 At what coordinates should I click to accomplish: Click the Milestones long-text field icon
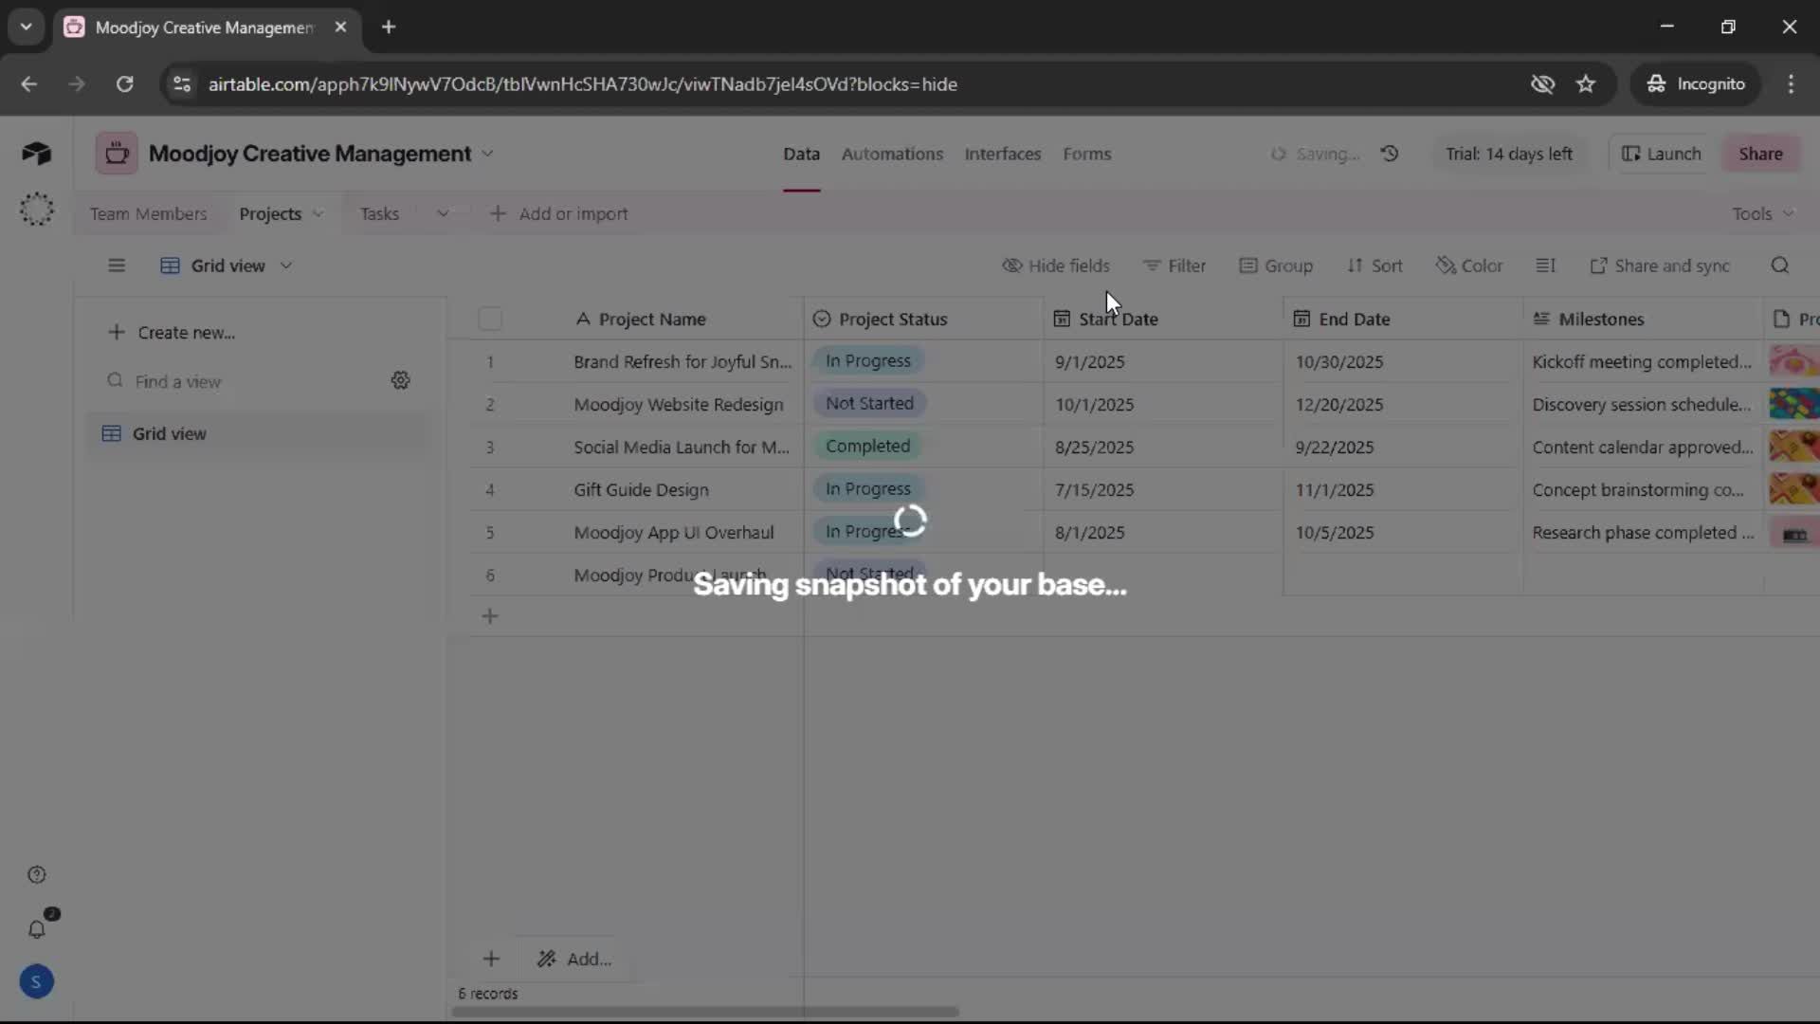1541,319
